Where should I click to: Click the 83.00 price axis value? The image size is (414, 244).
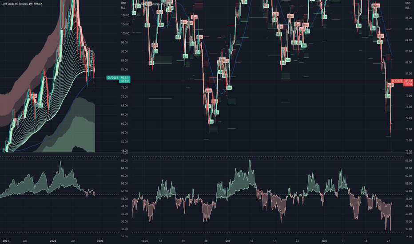pos(409,51)
